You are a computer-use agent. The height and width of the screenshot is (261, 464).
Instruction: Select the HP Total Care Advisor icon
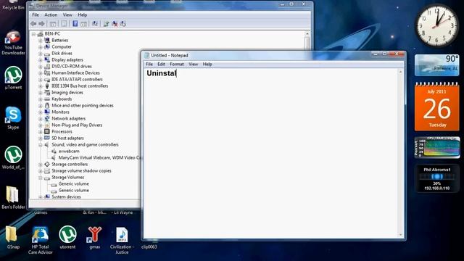click(x=41, y=240)
